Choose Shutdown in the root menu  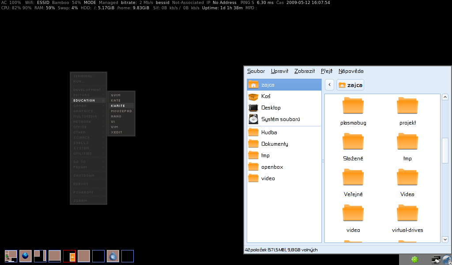point(88,176)
